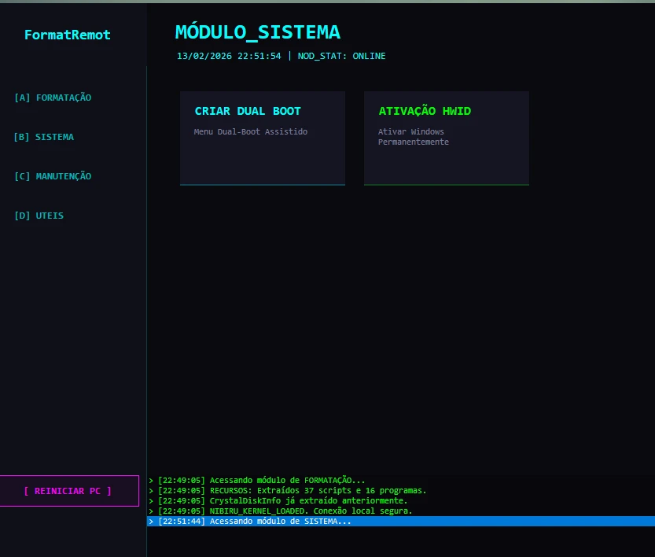
Task: Click the MÓDULO_SISTEMA page heading
Action: [x=257, y=32]
